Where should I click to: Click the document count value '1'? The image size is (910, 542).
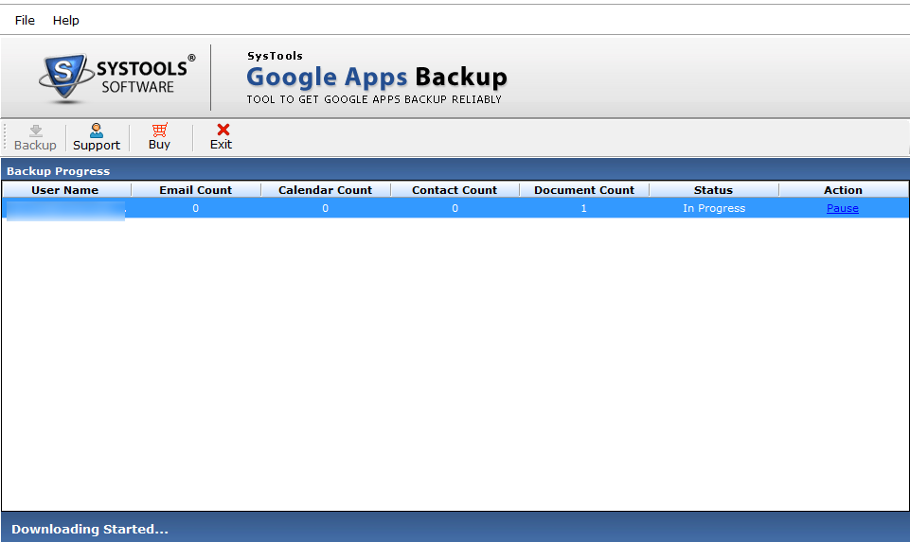click(x=584, y=208)
